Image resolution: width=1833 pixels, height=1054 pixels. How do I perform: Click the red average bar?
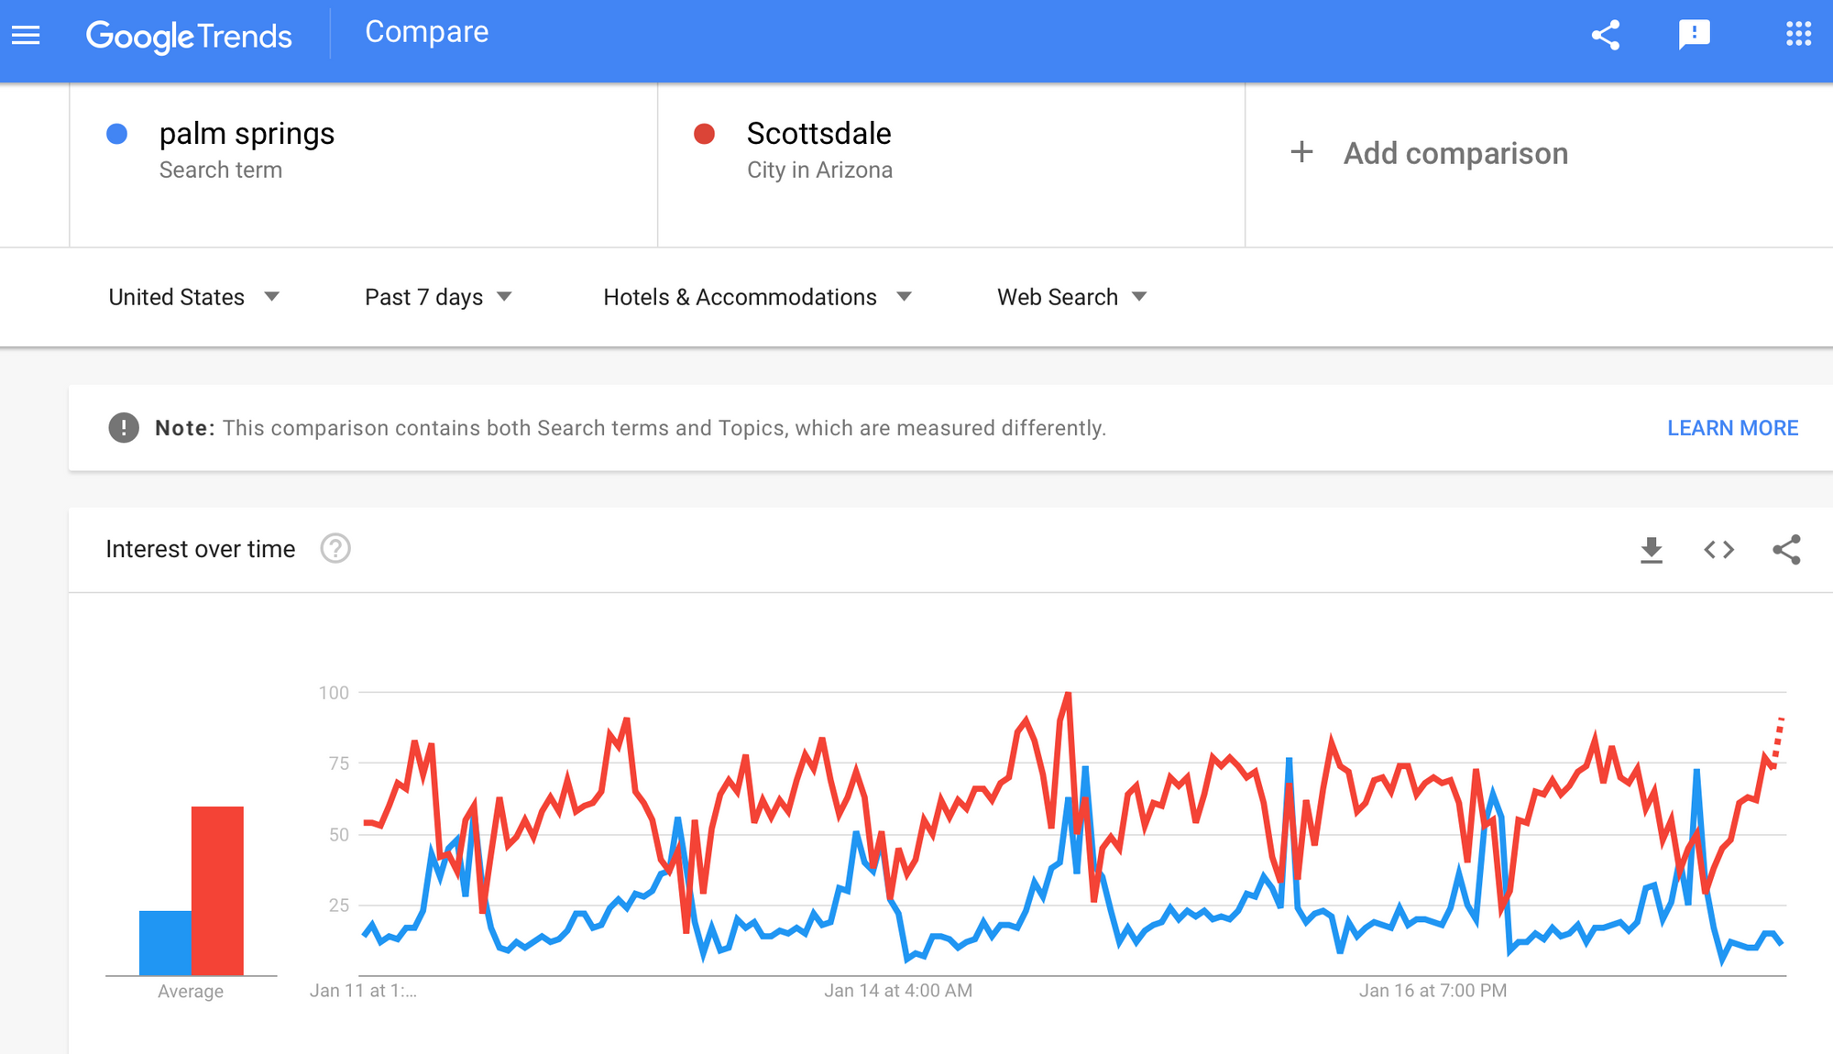(x=217, y=890)
